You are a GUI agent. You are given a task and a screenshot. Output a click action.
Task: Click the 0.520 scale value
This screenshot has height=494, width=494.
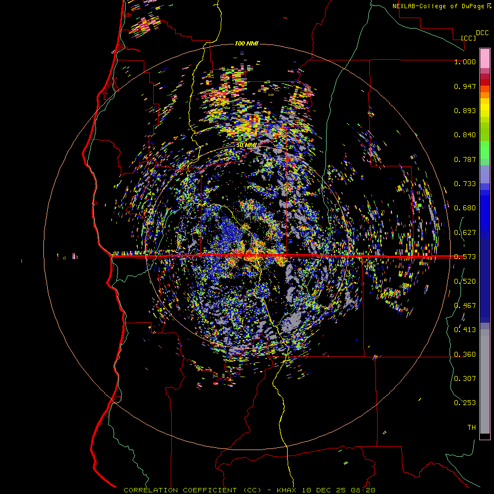[465, 282]
